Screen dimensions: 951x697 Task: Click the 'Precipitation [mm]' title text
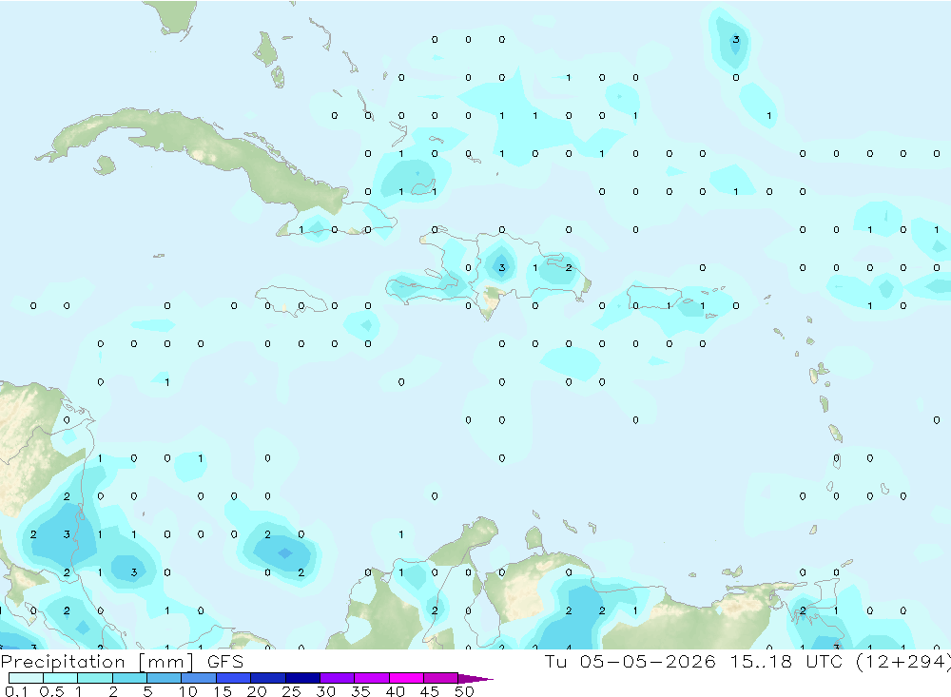pos(97,661)
